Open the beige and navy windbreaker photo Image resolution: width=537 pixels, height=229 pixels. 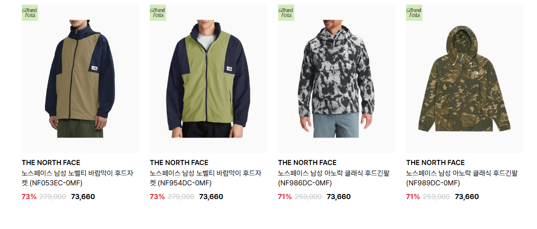pos(80,79)
